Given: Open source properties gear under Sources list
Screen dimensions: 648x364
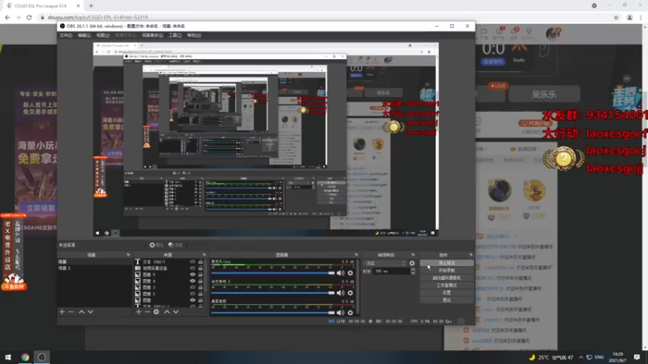Looking at the screenshot, I should [156, 312].
